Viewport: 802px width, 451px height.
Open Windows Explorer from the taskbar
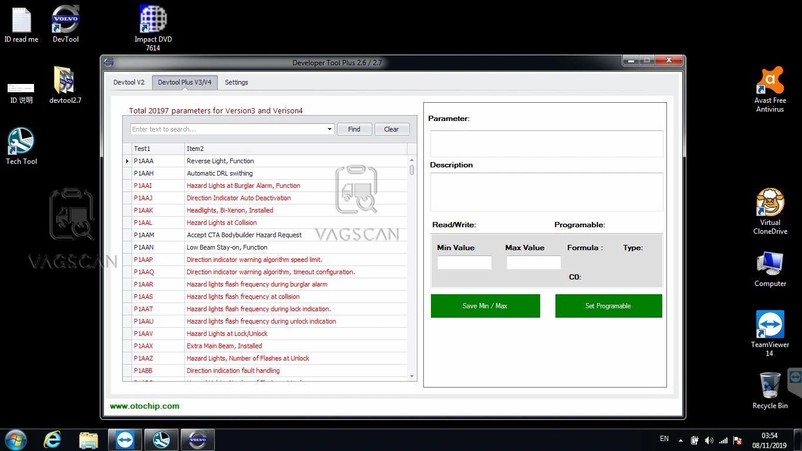tap(89, 440)
